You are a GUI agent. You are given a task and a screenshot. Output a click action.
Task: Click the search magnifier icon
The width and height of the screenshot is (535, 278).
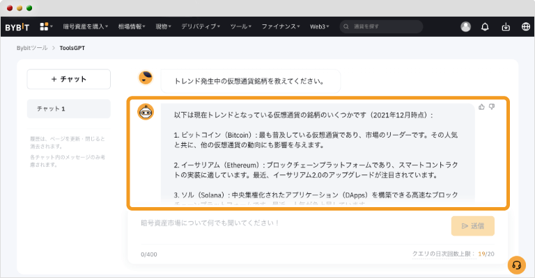click(346, 26)
